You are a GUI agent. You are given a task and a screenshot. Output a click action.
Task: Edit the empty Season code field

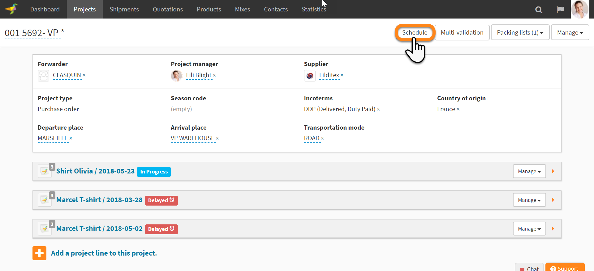pyautogui.click(x=181, y=109)
